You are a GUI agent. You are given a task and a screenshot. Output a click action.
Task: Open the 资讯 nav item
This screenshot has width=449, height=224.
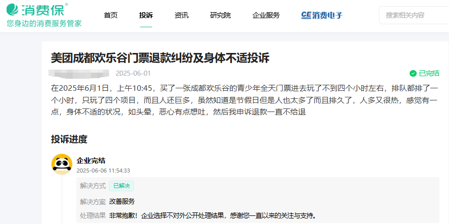pos(181,15)
